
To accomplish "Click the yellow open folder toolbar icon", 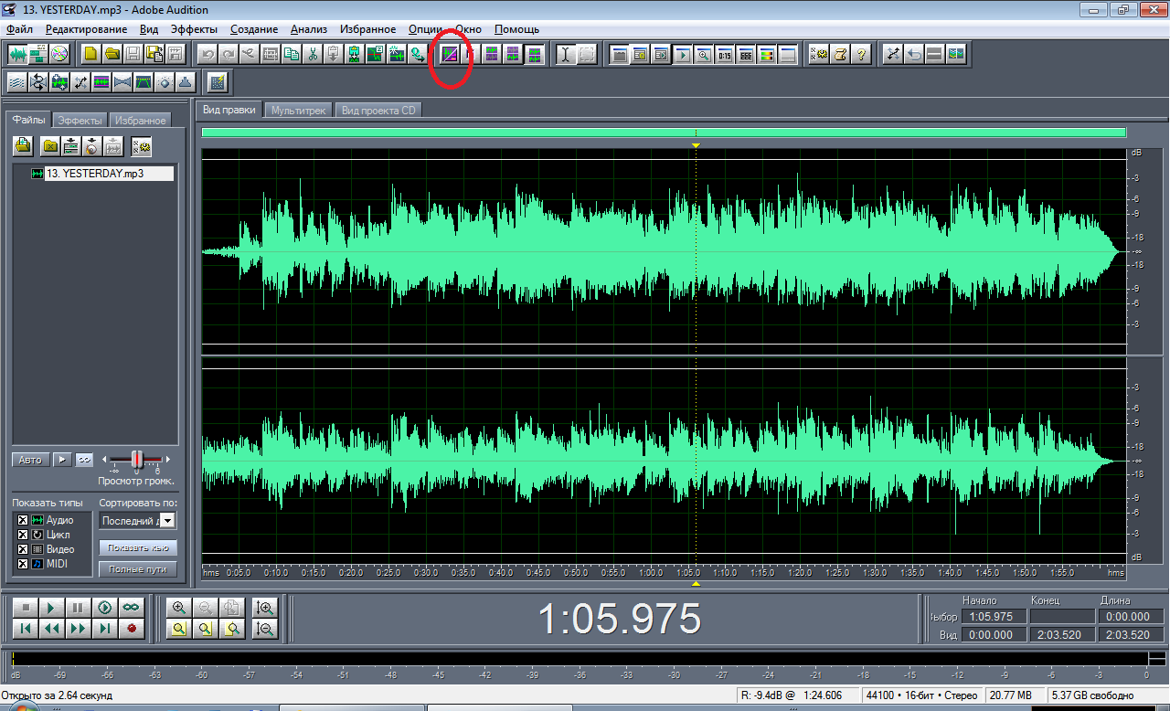I will (x=112, y=54).
